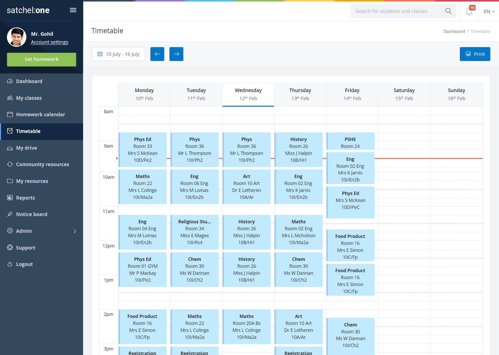
Task: Click the Dashboard breadcrumb link
Action: point(454,31)
